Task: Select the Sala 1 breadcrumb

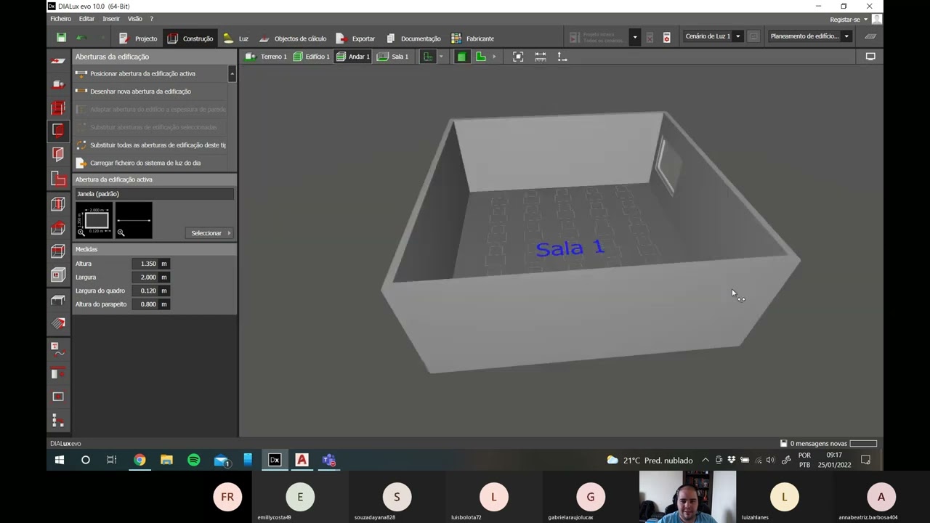Action: coord(393,57)
